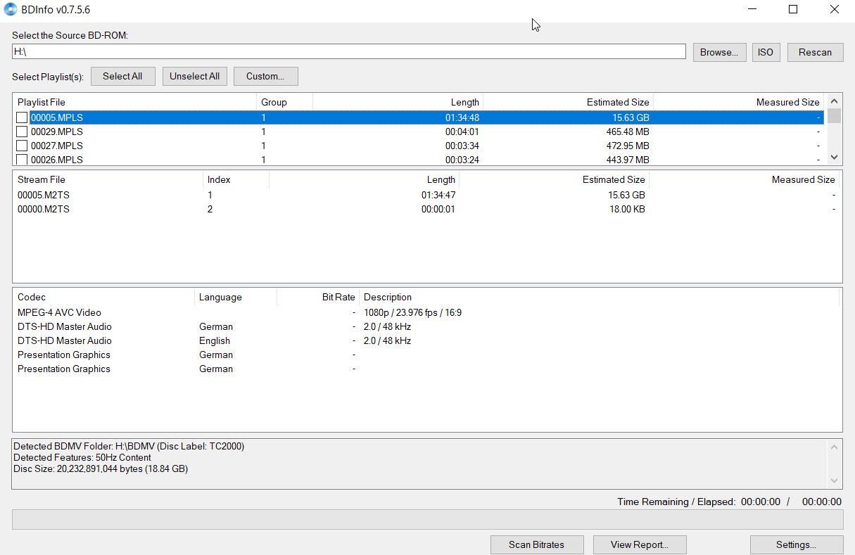The height and width of the screenshot is (555, 855).
Task: Select the 00005.MPLS playlist row
Action: tap(420, 117)
